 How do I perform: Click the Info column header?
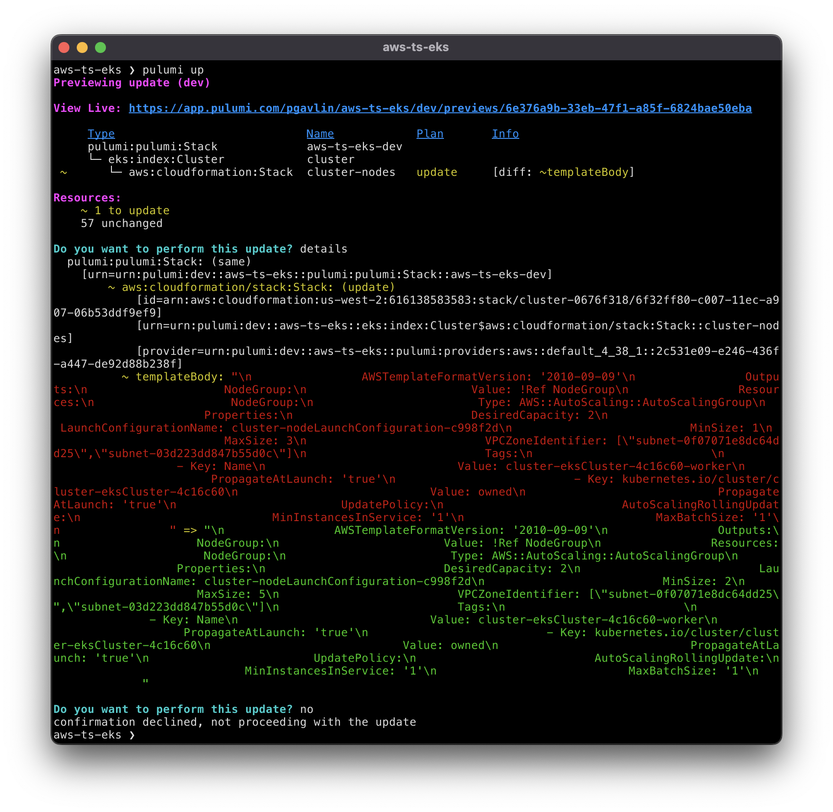[505, 134]
